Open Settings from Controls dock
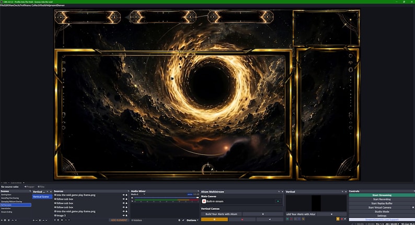The width and height of the screenshot is (415, 225). (x=382, y=216)
